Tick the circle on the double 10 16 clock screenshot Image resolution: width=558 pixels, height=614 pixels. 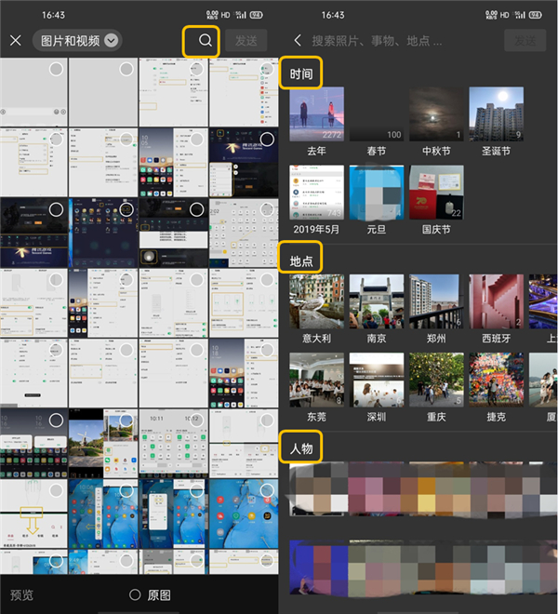[56, 420]
